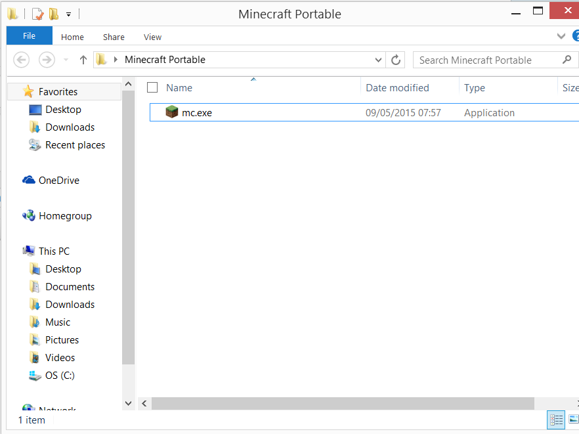The width and height of the screenshot is (579, 434).
Task: Click the Homegroup icon
Action: pyautogui.click(x=29, y=215)
